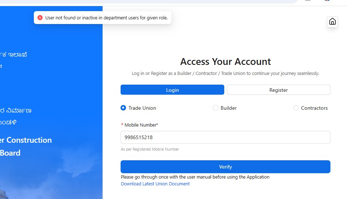Open the Register tab
Screen dimensions: 347x199
point(278,90)
